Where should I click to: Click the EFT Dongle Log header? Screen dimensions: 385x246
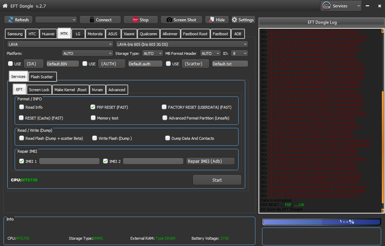coord(322,22)
